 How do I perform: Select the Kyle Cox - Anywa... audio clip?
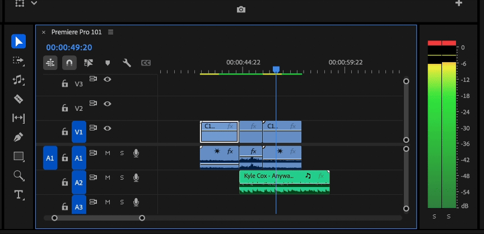(284, 182)
